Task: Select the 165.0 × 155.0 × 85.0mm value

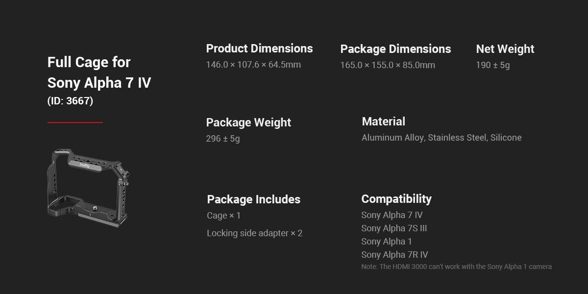Action: coord(388,65)
